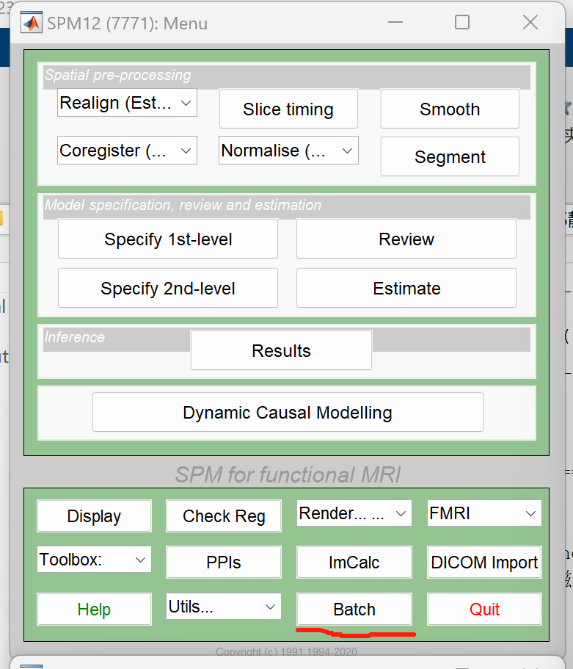
Task: Click the MATLAB logo icon in title bar
Action: click(x=32, y=23)
